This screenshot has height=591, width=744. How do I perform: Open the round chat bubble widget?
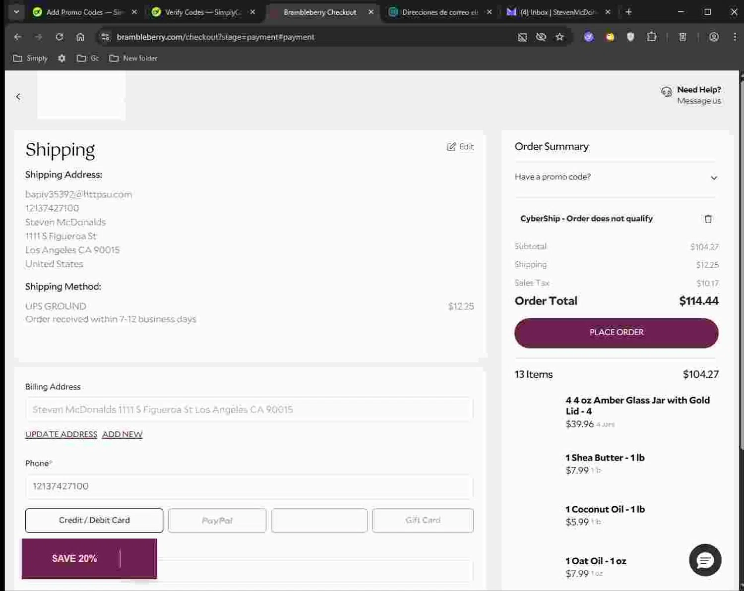pyautogui.click(x=705, y=560)
